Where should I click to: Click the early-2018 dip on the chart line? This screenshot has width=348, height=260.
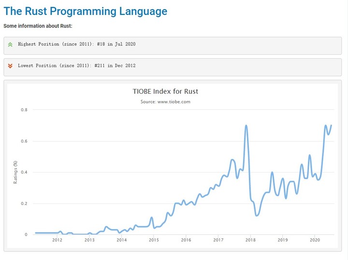[x=257, y=215]
